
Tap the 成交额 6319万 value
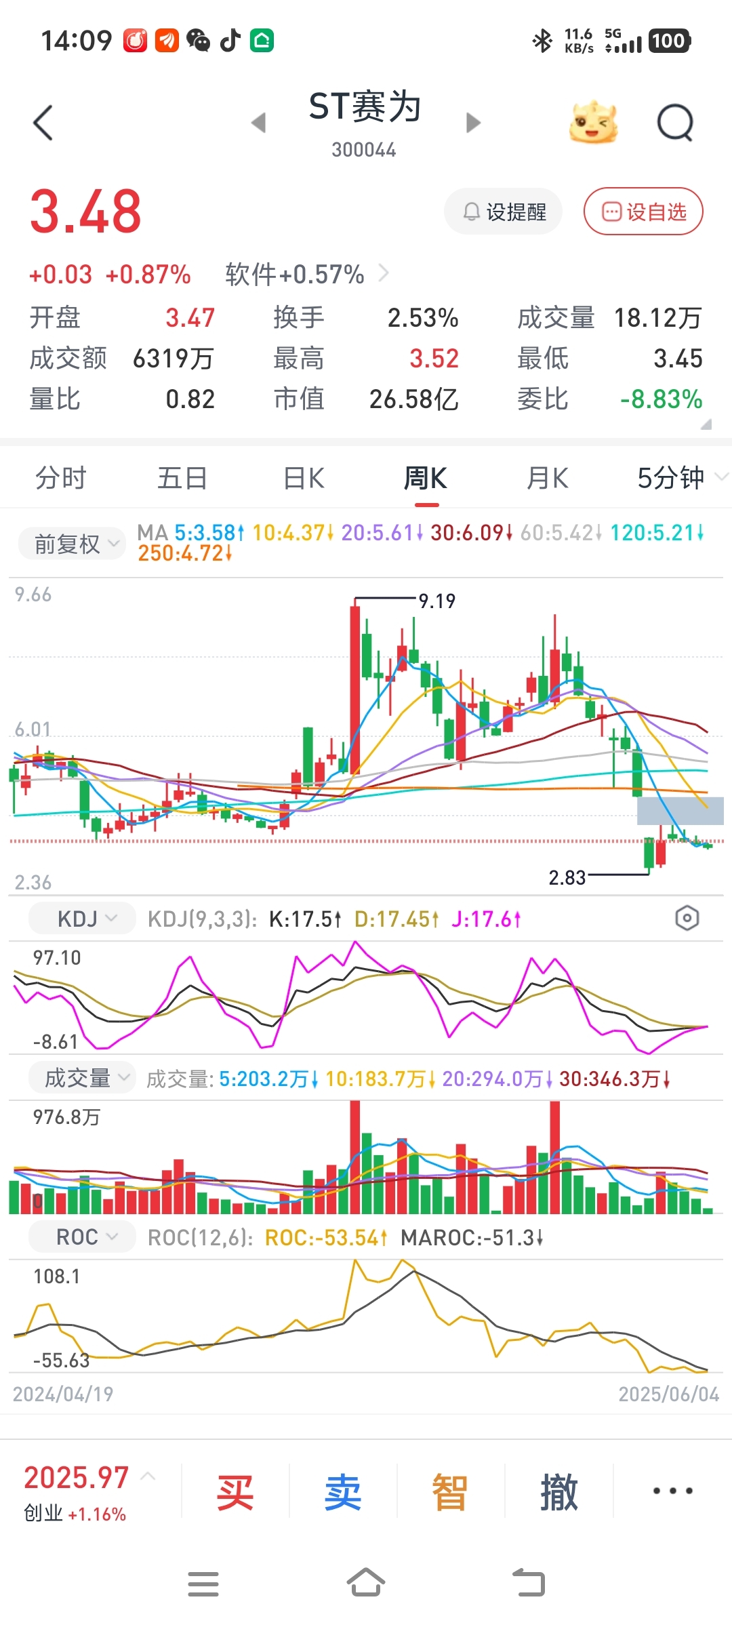pos(174,359)
